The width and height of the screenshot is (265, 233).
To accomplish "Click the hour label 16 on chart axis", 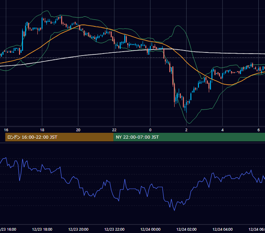I will [6, 130].
